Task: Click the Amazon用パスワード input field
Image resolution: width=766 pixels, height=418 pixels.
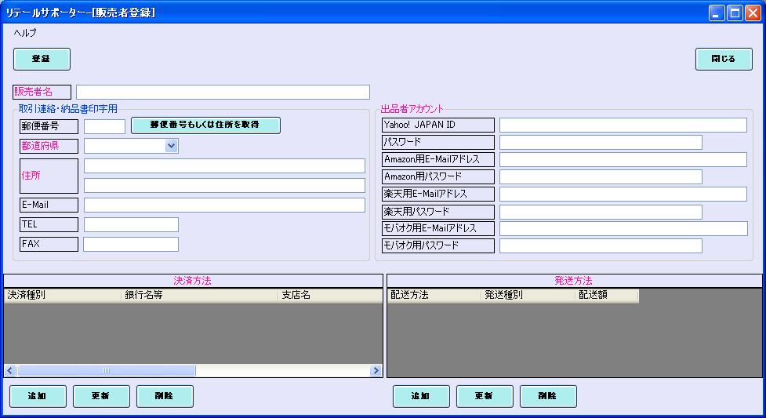Action: [601, 177]
